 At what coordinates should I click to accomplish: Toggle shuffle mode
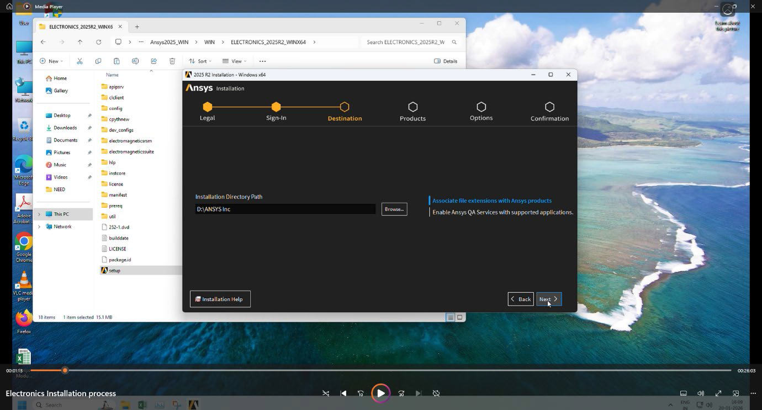pyautogui.click(x=326, y=393)
